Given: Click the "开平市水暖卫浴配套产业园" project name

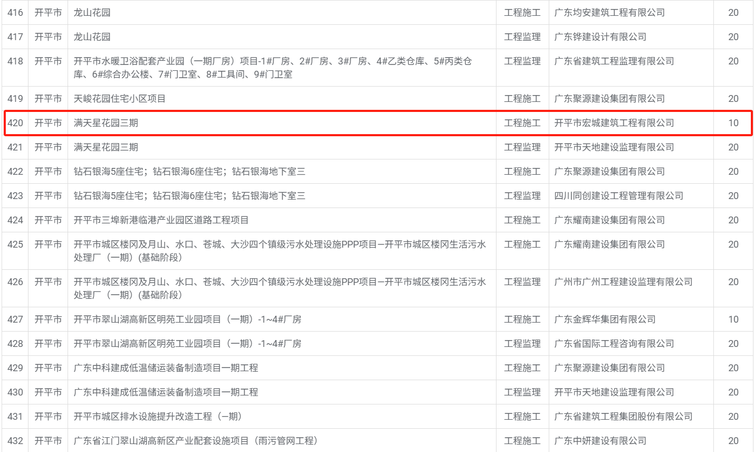Looking at the screenshot, I should tap(273, 68).
